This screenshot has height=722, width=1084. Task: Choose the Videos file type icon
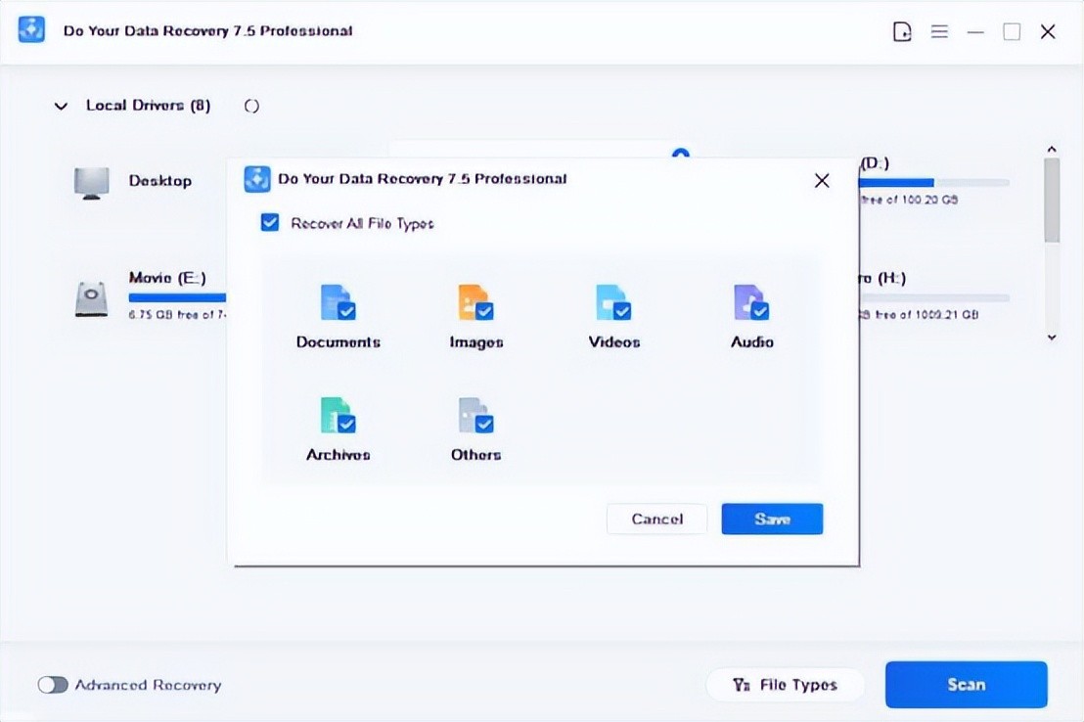[613, 303]
